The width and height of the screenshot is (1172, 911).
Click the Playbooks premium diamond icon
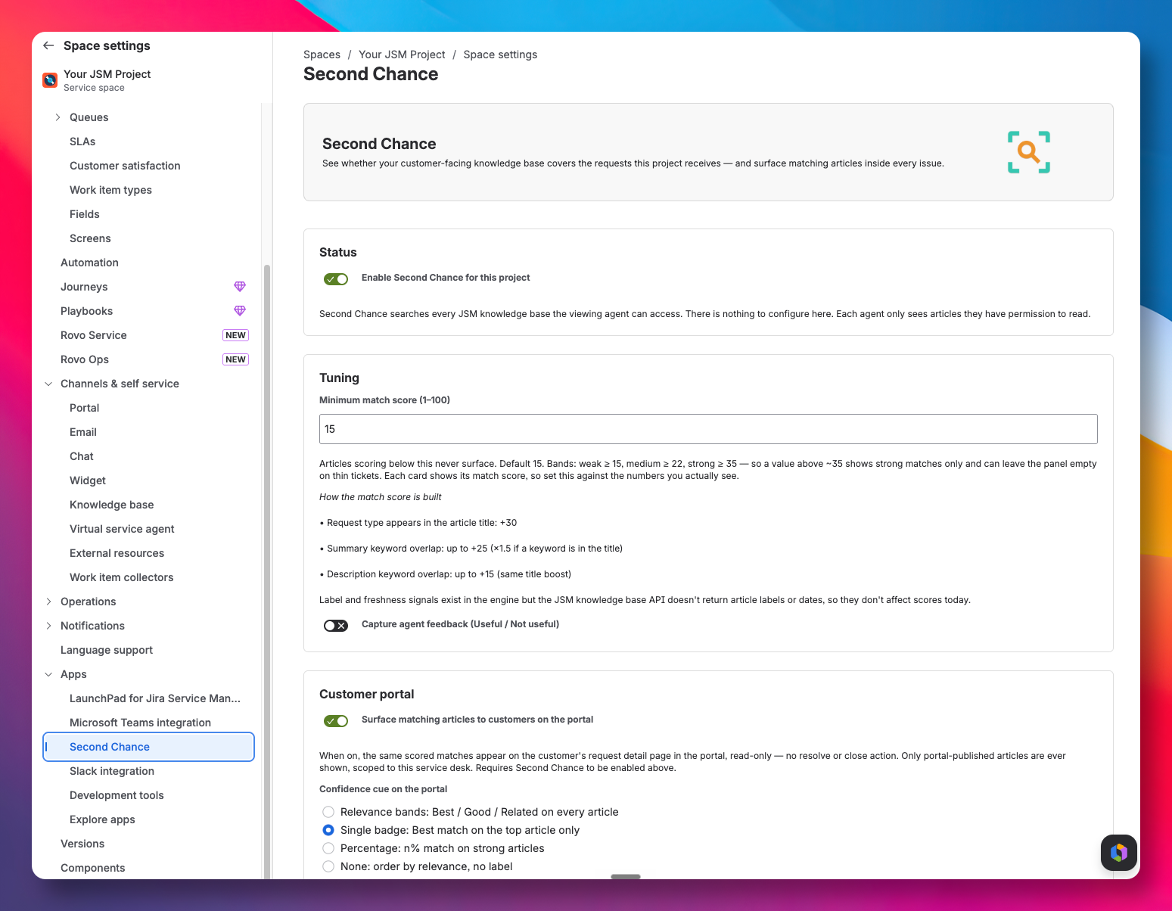(240, 311)
